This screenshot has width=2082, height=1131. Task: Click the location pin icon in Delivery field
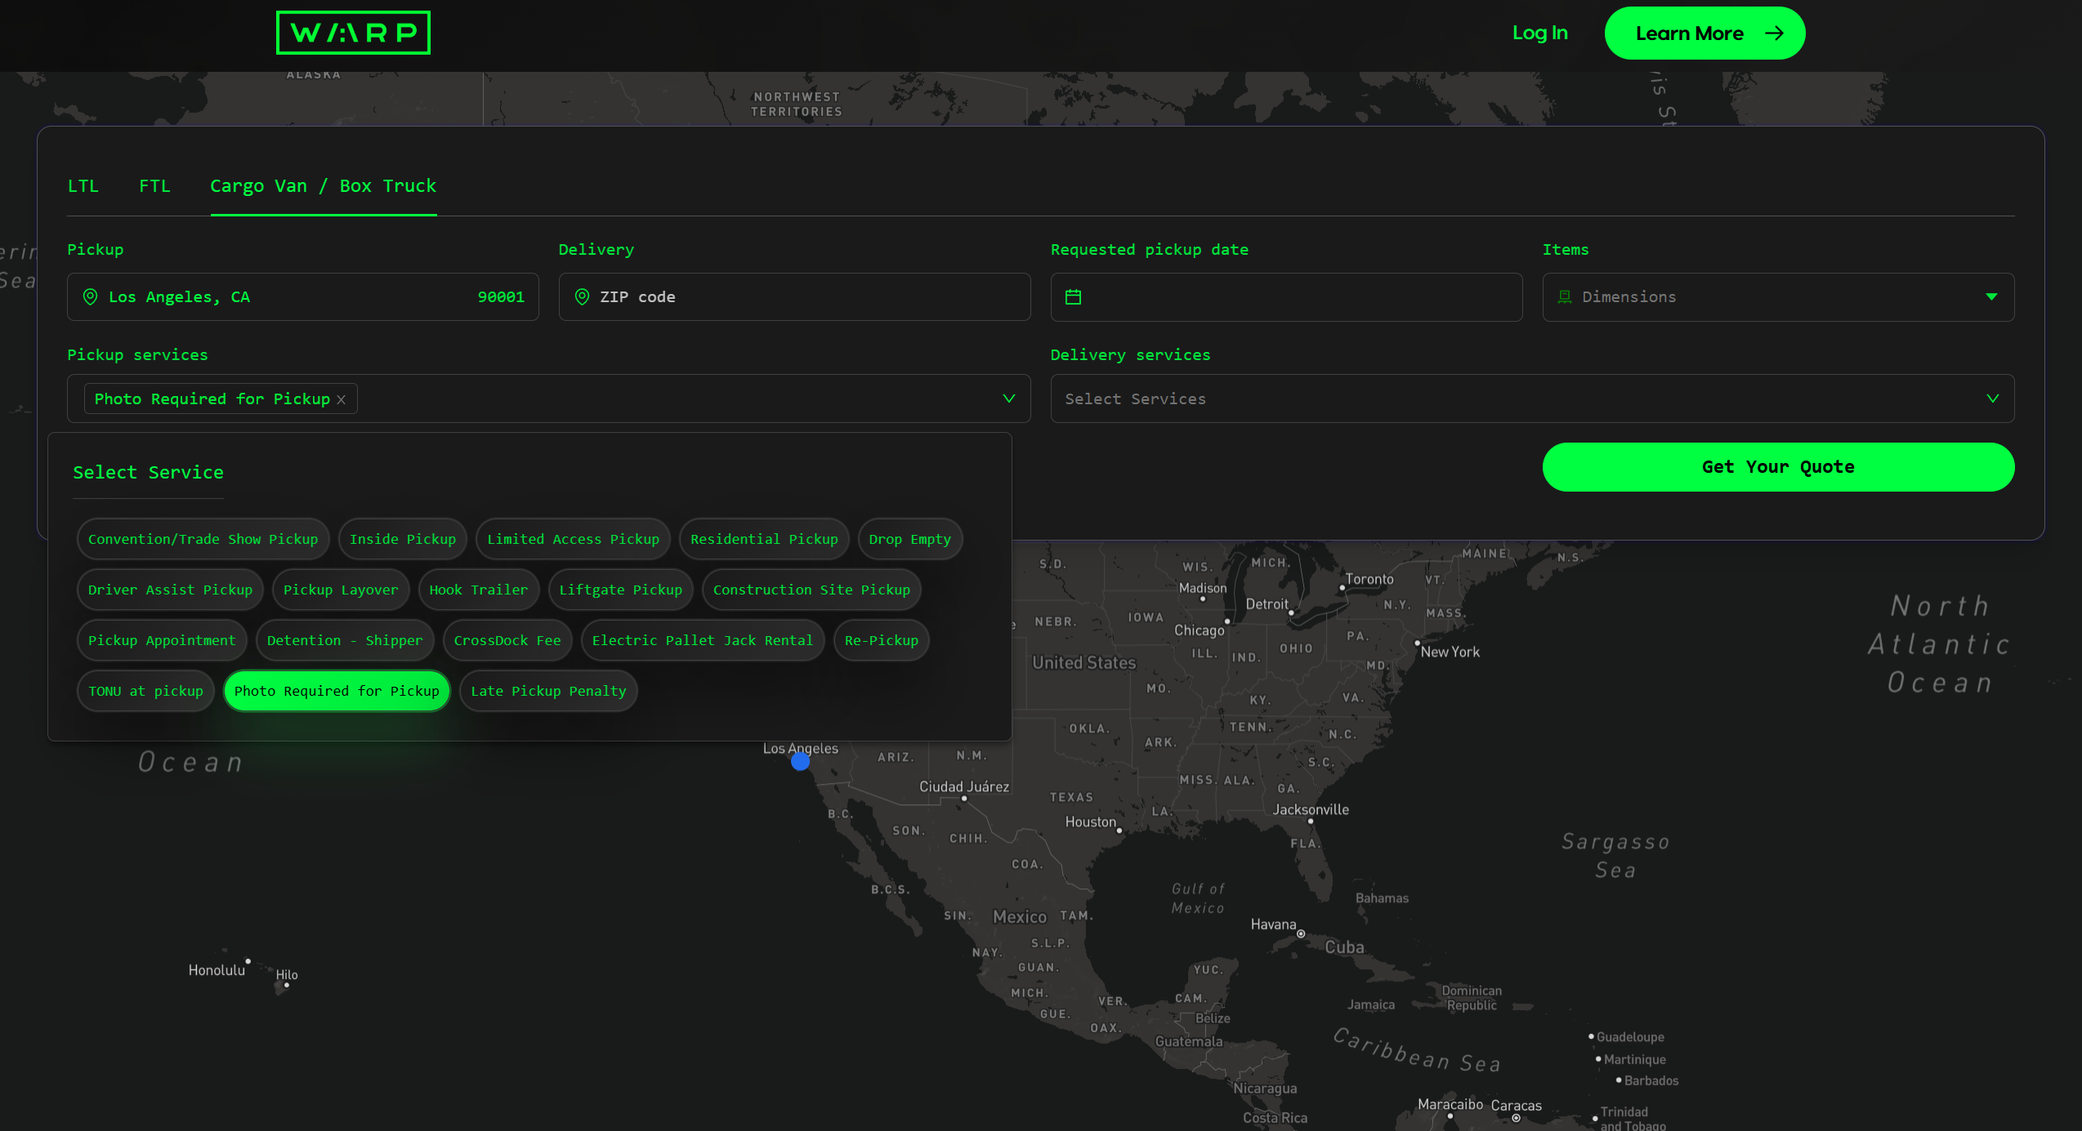[x=582, y=297]
